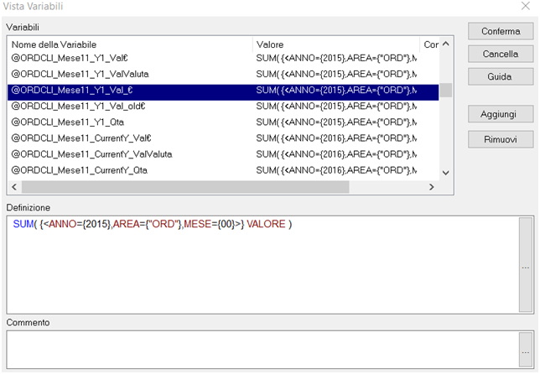The width and height of the screenshot is (540, 374).
Task: Open ellipsis editor beside Commento box
Action: pyautogui.click(x=526, y=350)
